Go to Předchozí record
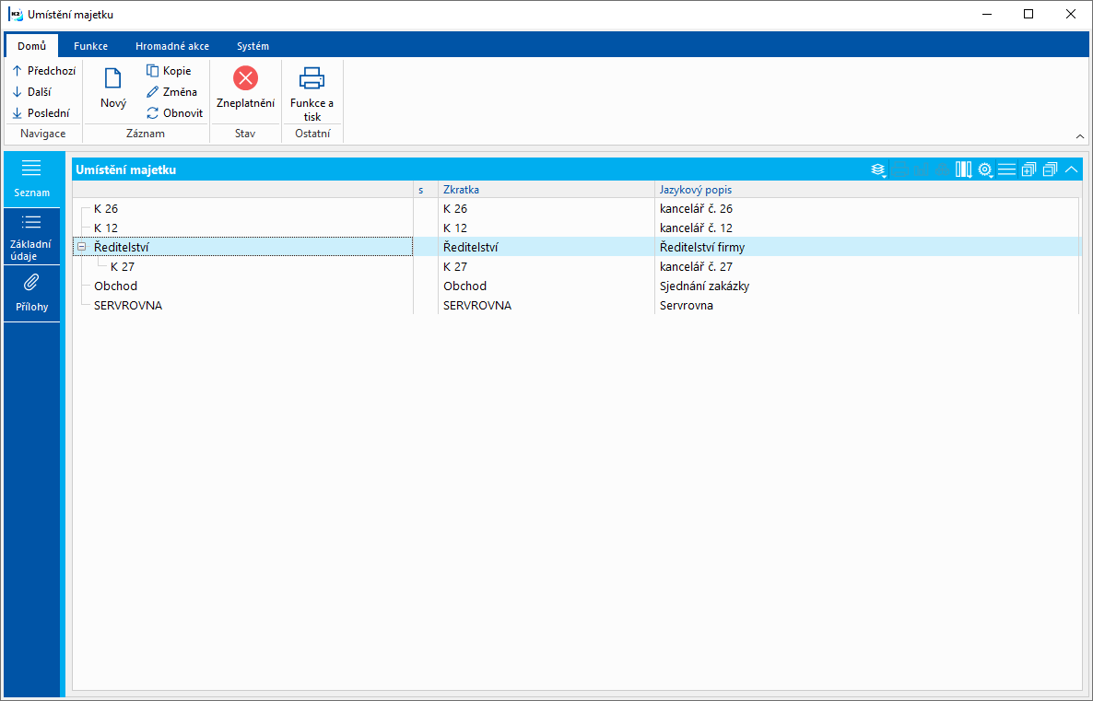The image size is (1093, 701). [44, 70]
